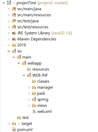Click the src folder icon
This screenshot has height=132, width=98.
point(14,51)
